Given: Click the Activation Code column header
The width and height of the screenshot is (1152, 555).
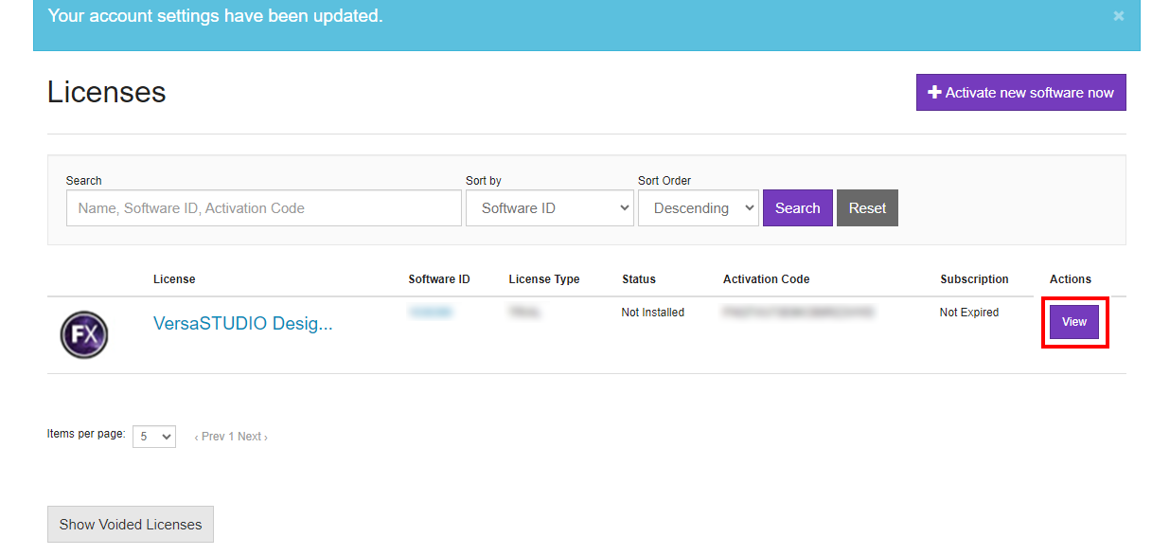Looking at the screenshot, I should point(766,279).
